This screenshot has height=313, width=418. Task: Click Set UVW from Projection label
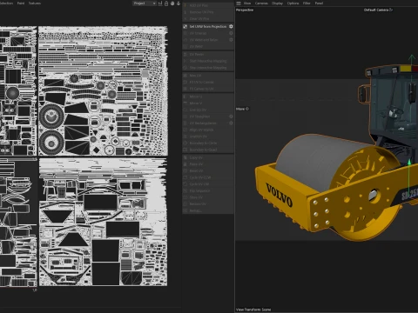[x=208, y=26]
